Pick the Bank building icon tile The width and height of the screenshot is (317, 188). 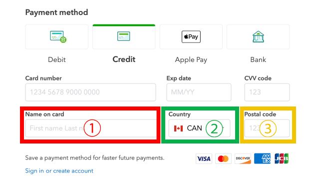(x=258, y=36)
